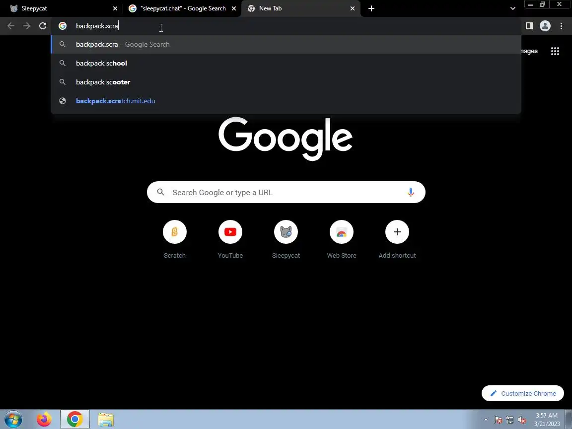Switch to the sleepycat.chat Google Search tab
The width and height of the screenshot is (572, 429).
click(182, 8)
